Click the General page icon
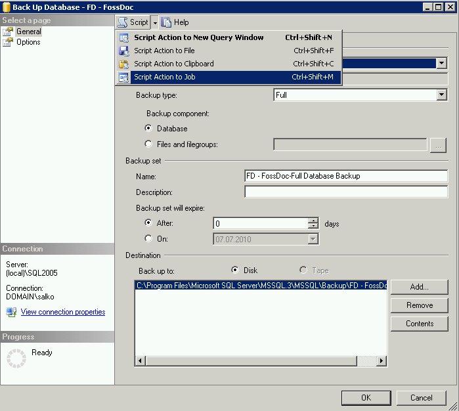 (8, 32)
